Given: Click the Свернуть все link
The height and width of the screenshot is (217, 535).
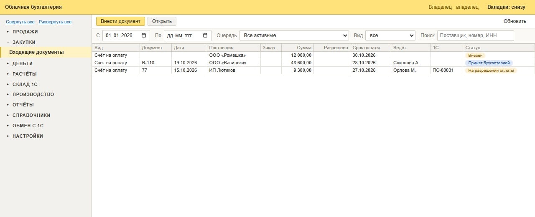Looking at the screenshot, I should tap(20, 22).
